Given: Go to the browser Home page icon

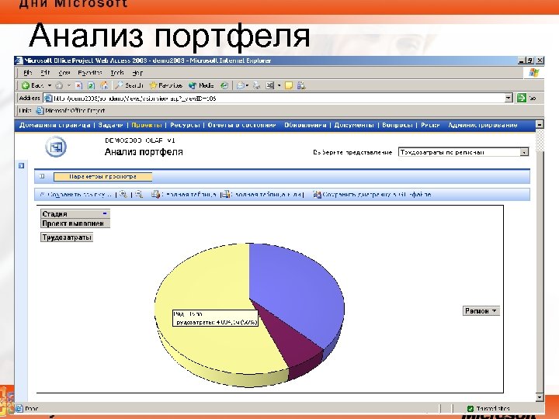Looking at the screenshot, I should coord(104,85).
